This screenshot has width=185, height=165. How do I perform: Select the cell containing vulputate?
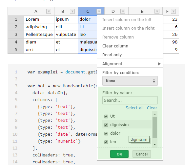tap(66, 35)
